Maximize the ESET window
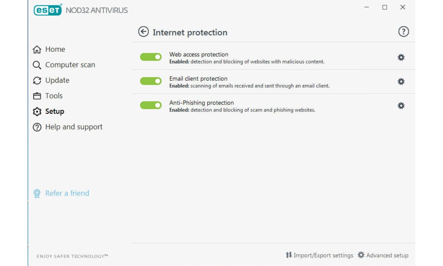This screenshot has height=266, width=443. (385, 7)
